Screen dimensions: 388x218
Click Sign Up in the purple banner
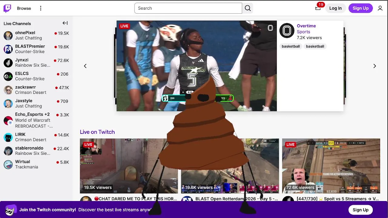pyautogui.click(x=360, y=210)
